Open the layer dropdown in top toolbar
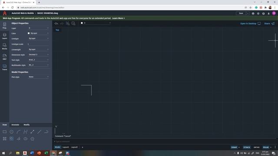The image size is (278, 156). 96,23
